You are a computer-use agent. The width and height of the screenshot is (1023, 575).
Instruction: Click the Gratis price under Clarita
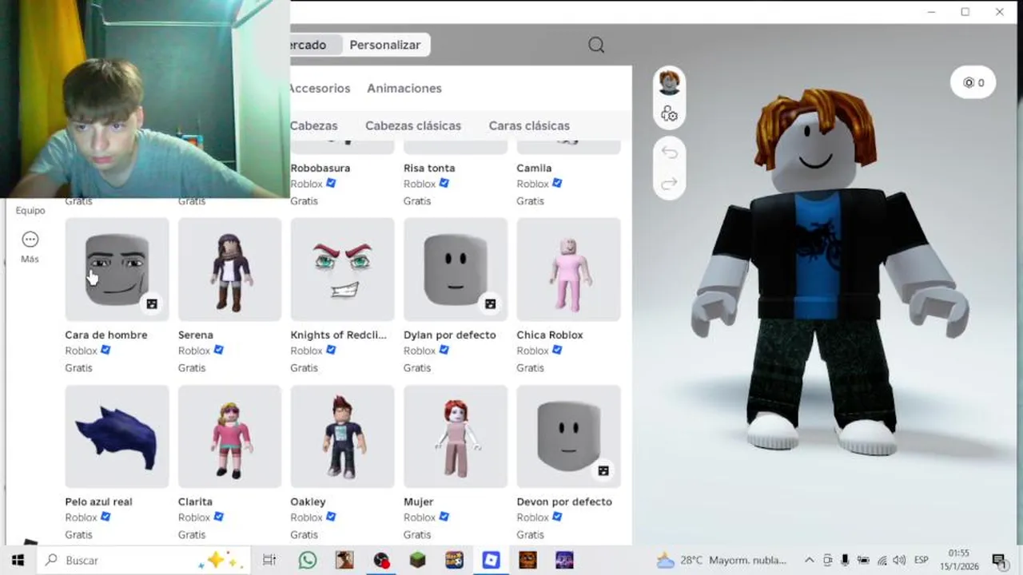191,534
